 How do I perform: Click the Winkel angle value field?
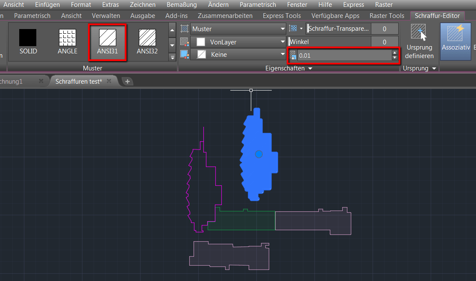[x=385, y=42]
